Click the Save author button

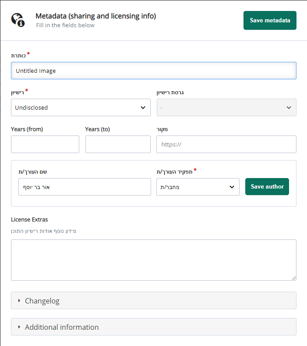click(x=267, y=186)
